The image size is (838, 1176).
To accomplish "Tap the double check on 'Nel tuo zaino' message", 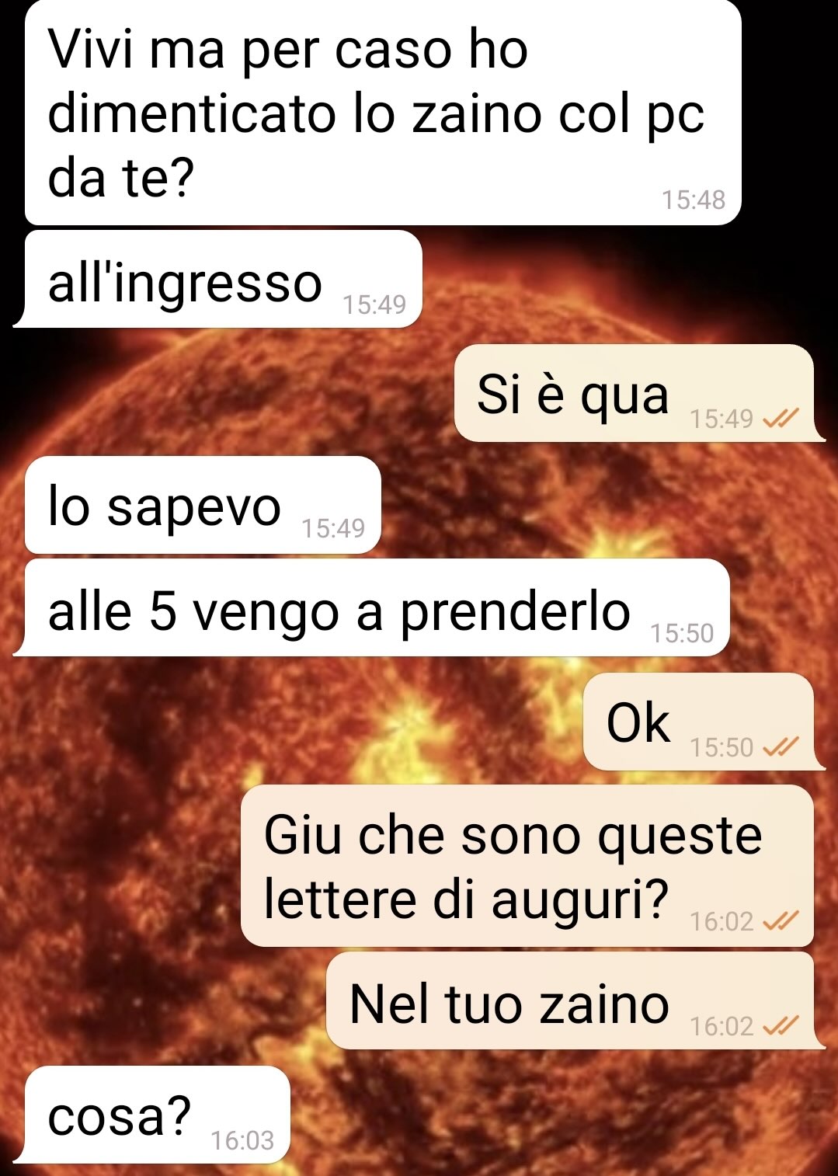I will coord(781,1026).
